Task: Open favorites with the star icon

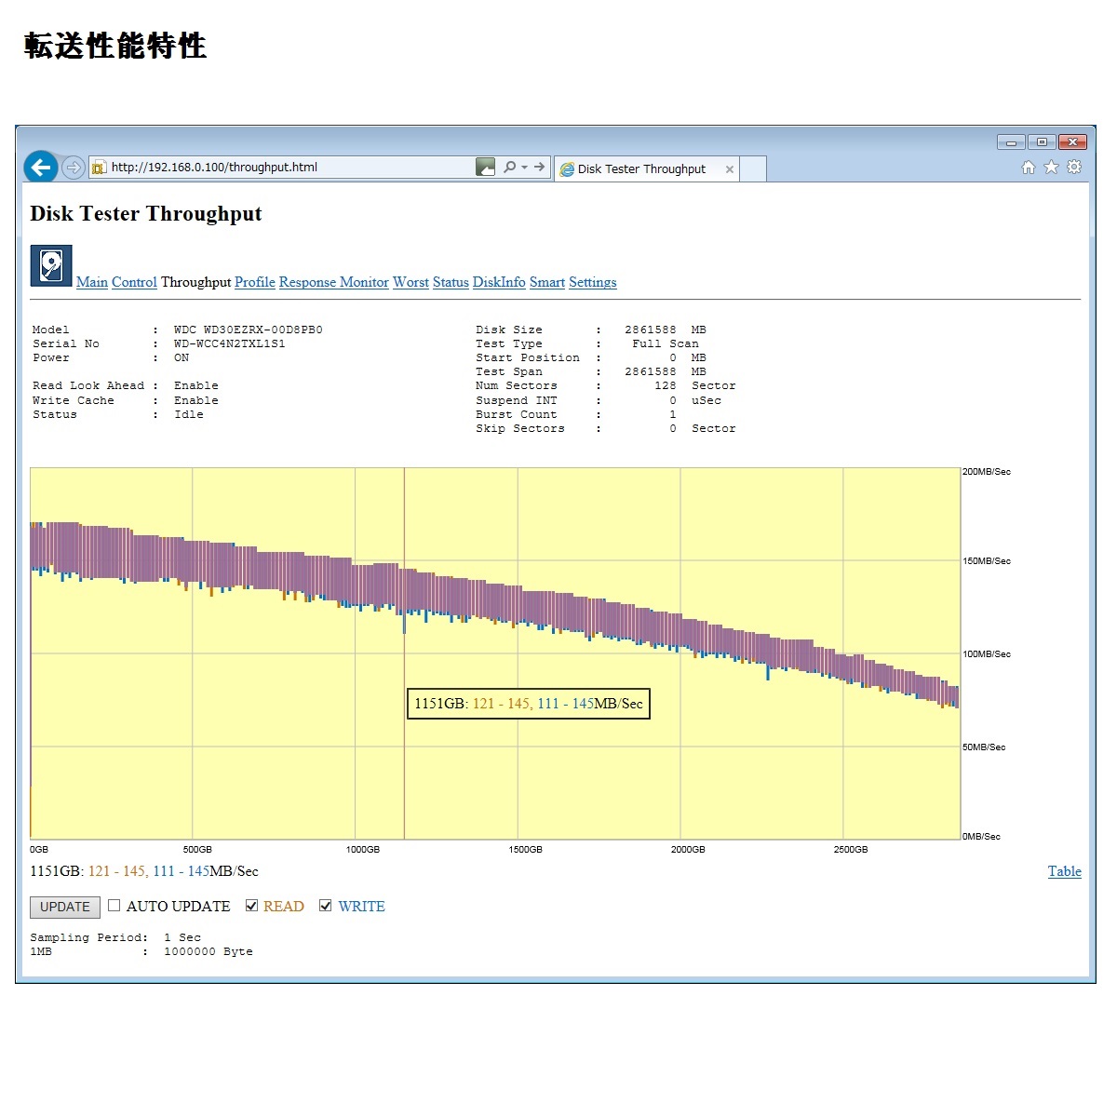Action: (1051, 168)
